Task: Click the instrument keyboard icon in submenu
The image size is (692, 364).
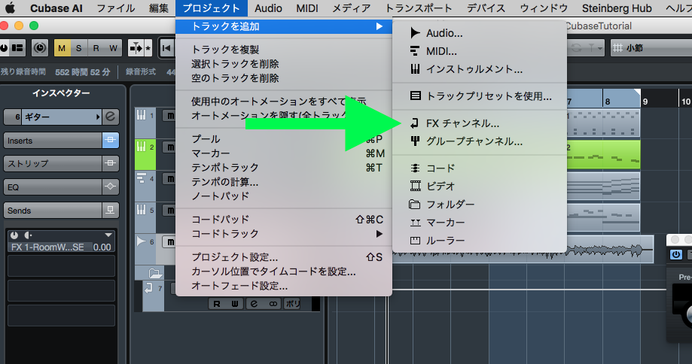Action: pyautogui.click(x=415, y=69)
